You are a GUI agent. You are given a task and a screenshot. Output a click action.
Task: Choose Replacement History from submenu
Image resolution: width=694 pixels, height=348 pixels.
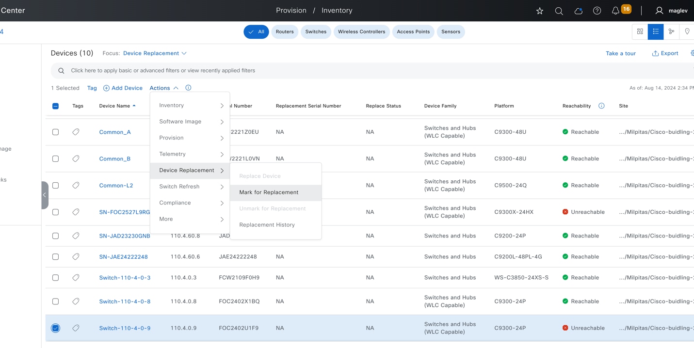pyautogui.click(x=267, y=225)
